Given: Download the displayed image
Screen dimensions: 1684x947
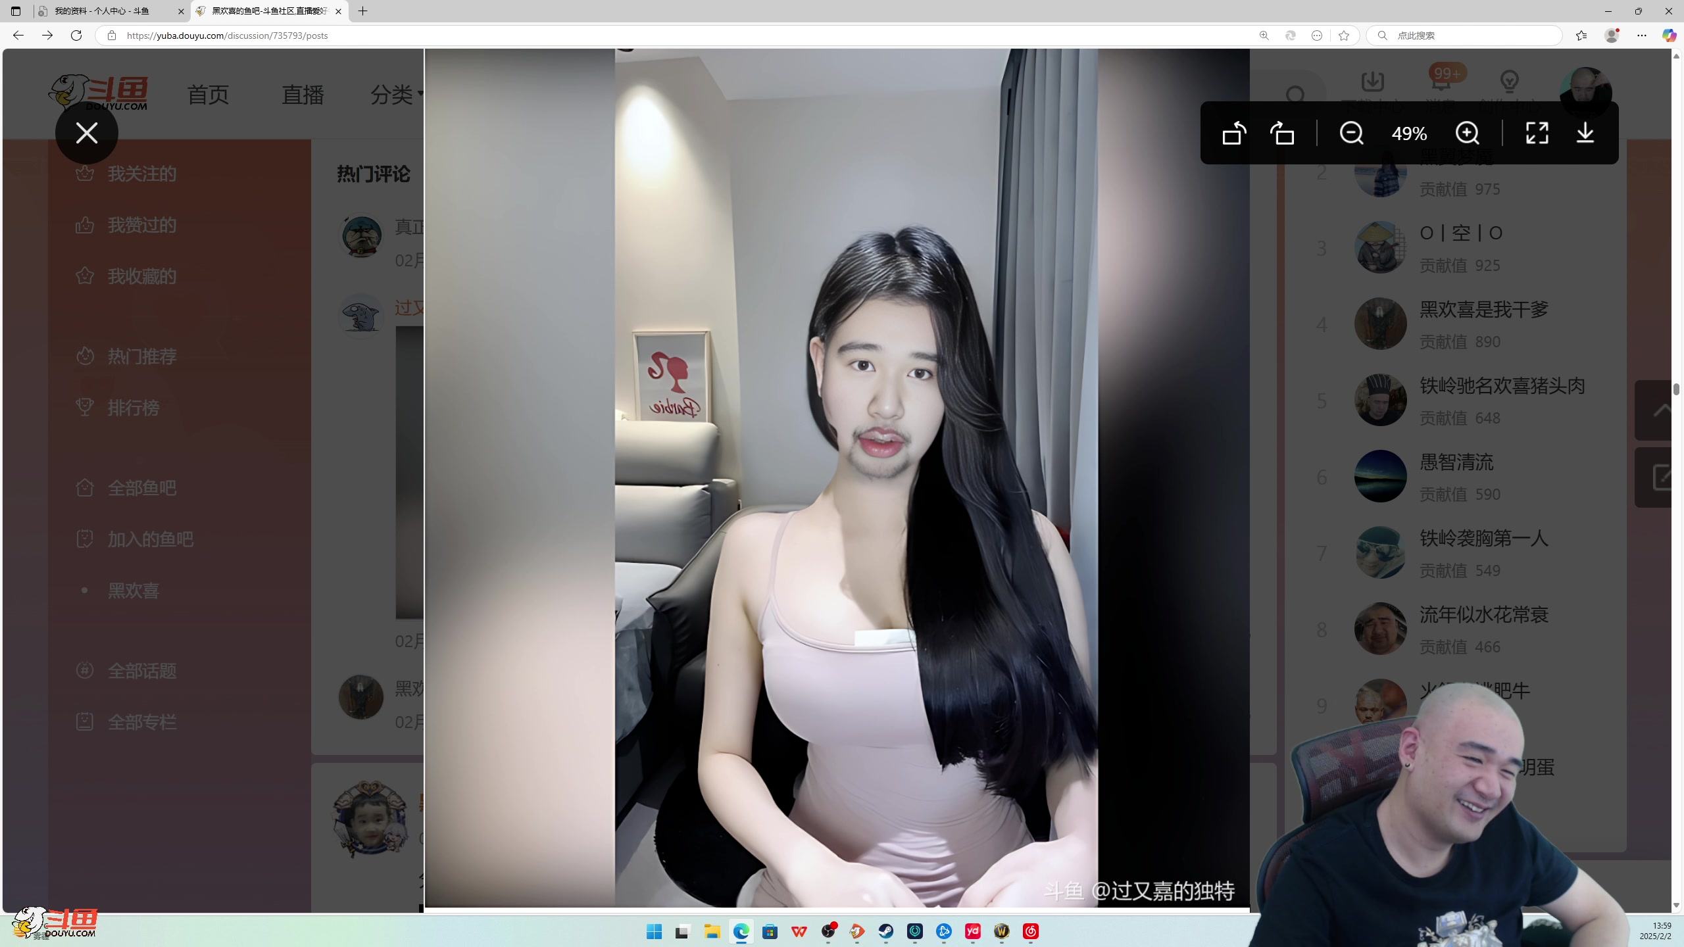Looking at the screenshot, I should [1585, 134].
